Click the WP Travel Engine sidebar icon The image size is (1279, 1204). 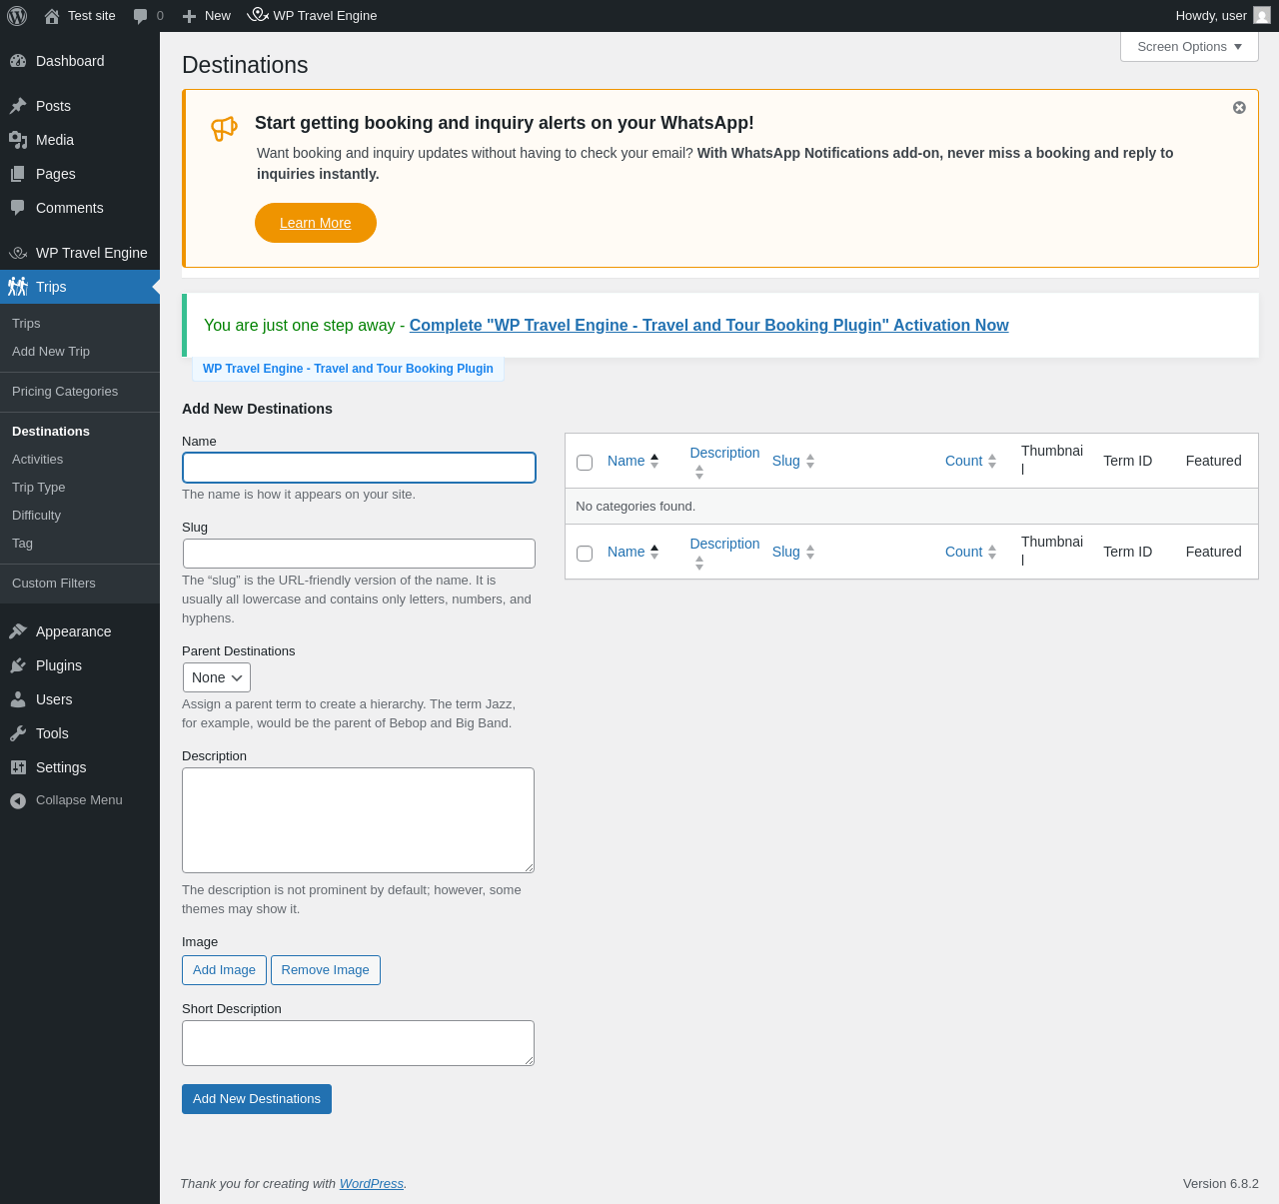[18, 253]
